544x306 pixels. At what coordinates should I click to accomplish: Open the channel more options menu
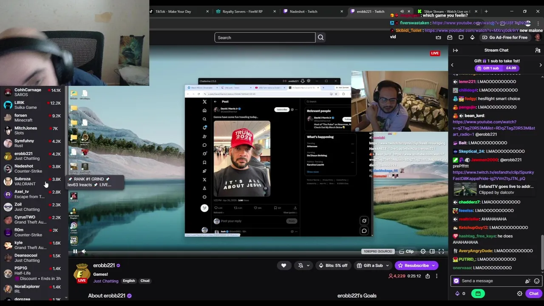pyautogui.click(x=436, y=276)
